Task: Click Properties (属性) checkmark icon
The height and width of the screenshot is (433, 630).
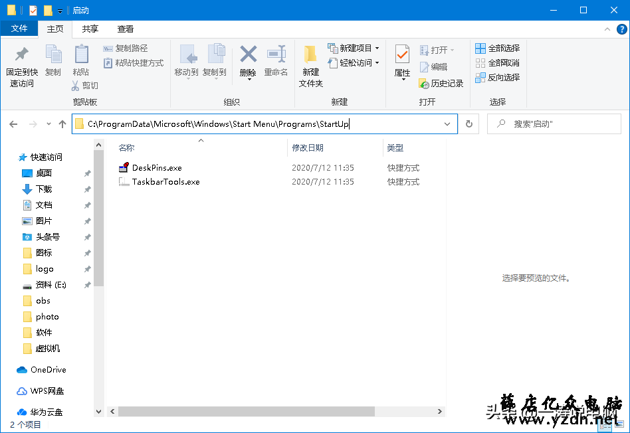Action: click(402, 54)
